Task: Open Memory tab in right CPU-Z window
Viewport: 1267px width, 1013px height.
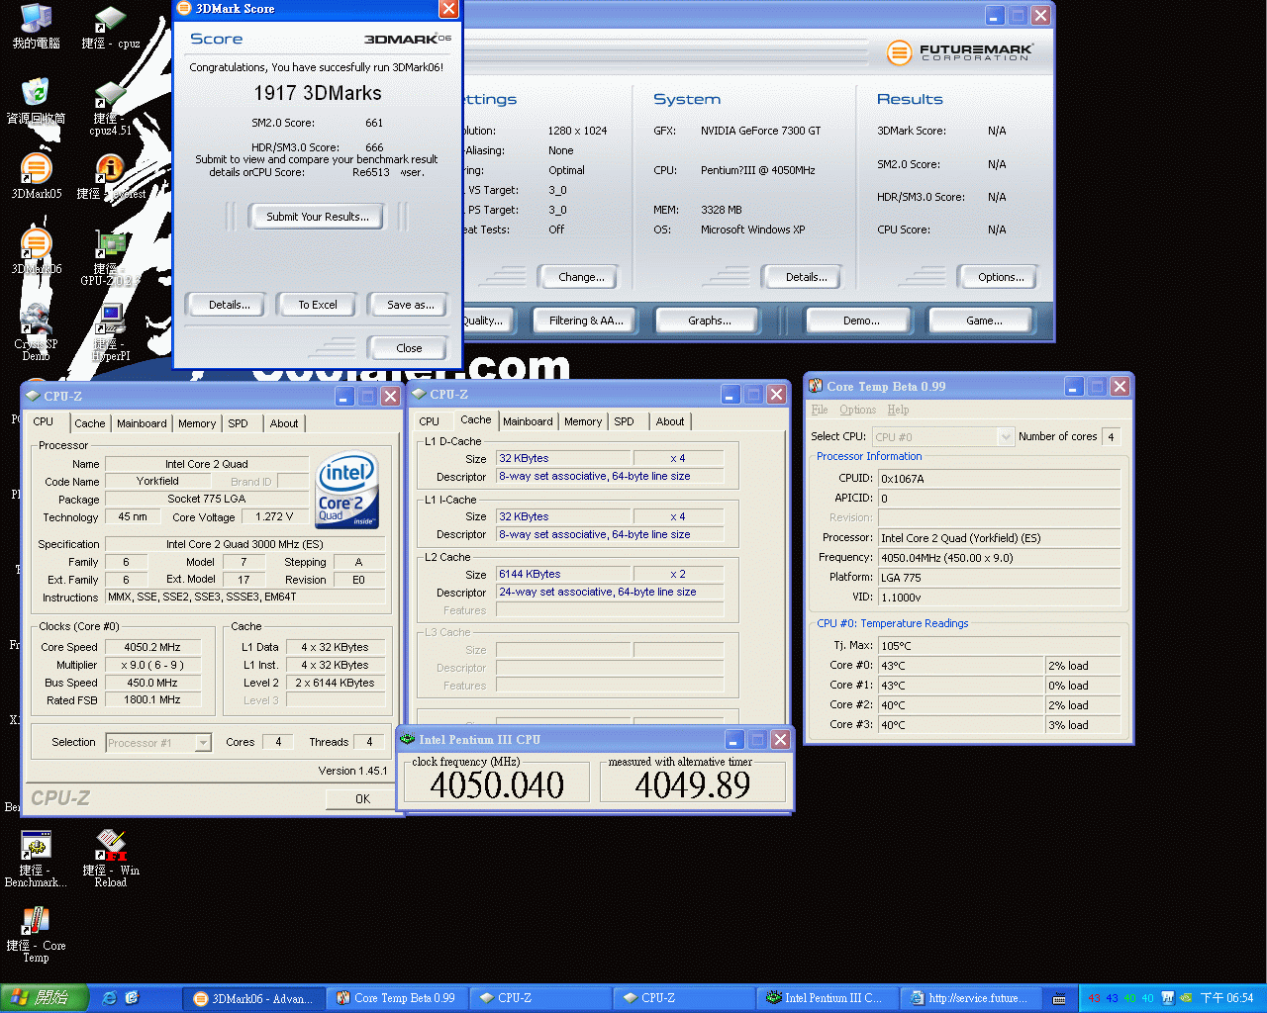Action: pyautogui.click(x=583, y=421)
